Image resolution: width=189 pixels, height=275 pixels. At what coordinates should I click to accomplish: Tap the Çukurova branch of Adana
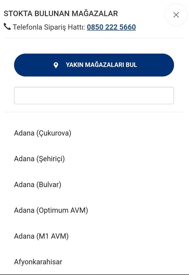[43, 133]
